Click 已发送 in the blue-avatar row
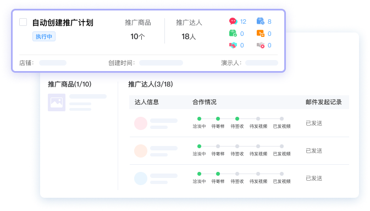This screenshot has width=370, height=211. [x=314, y=178]
